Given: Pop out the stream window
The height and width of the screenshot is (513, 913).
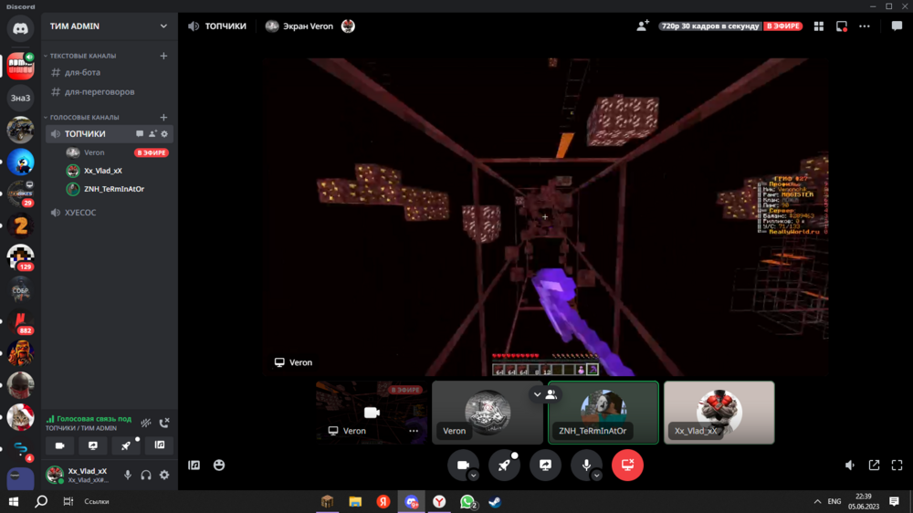Looking at the screenshot, I should (874, 465).
